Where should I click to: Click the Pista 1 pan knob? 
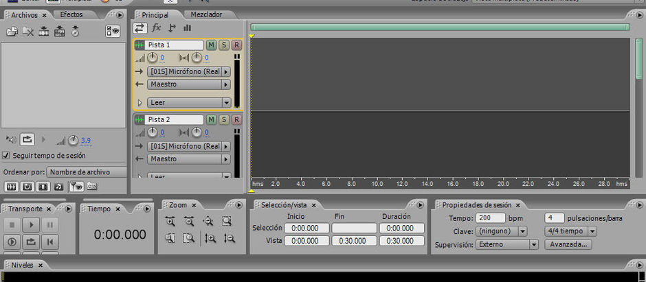pos(197,58)
